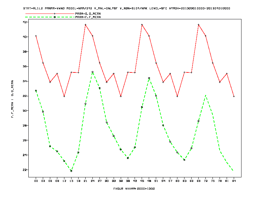
Task: Click red line last marker at hour 84
Action: tap(234, 96)
